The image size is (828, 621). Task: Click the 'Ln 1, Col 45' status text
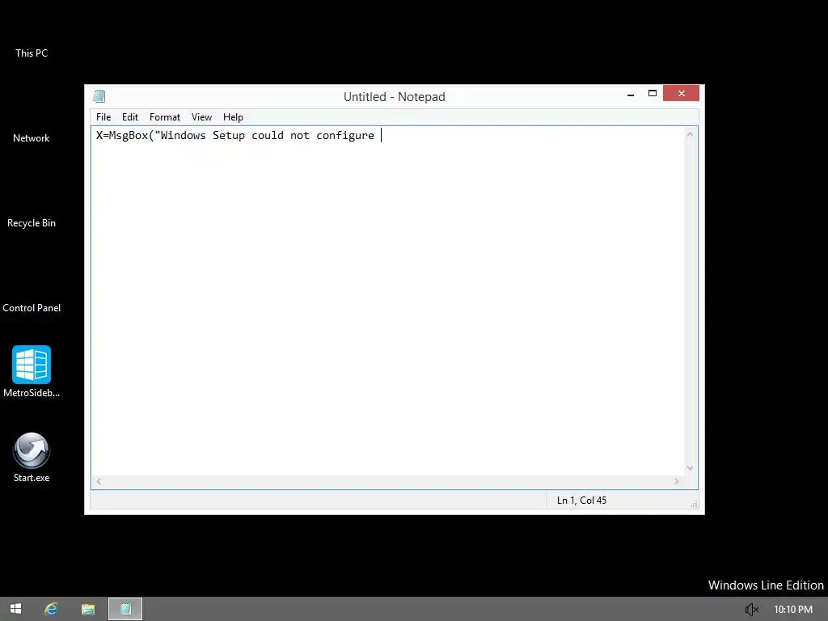581,500
